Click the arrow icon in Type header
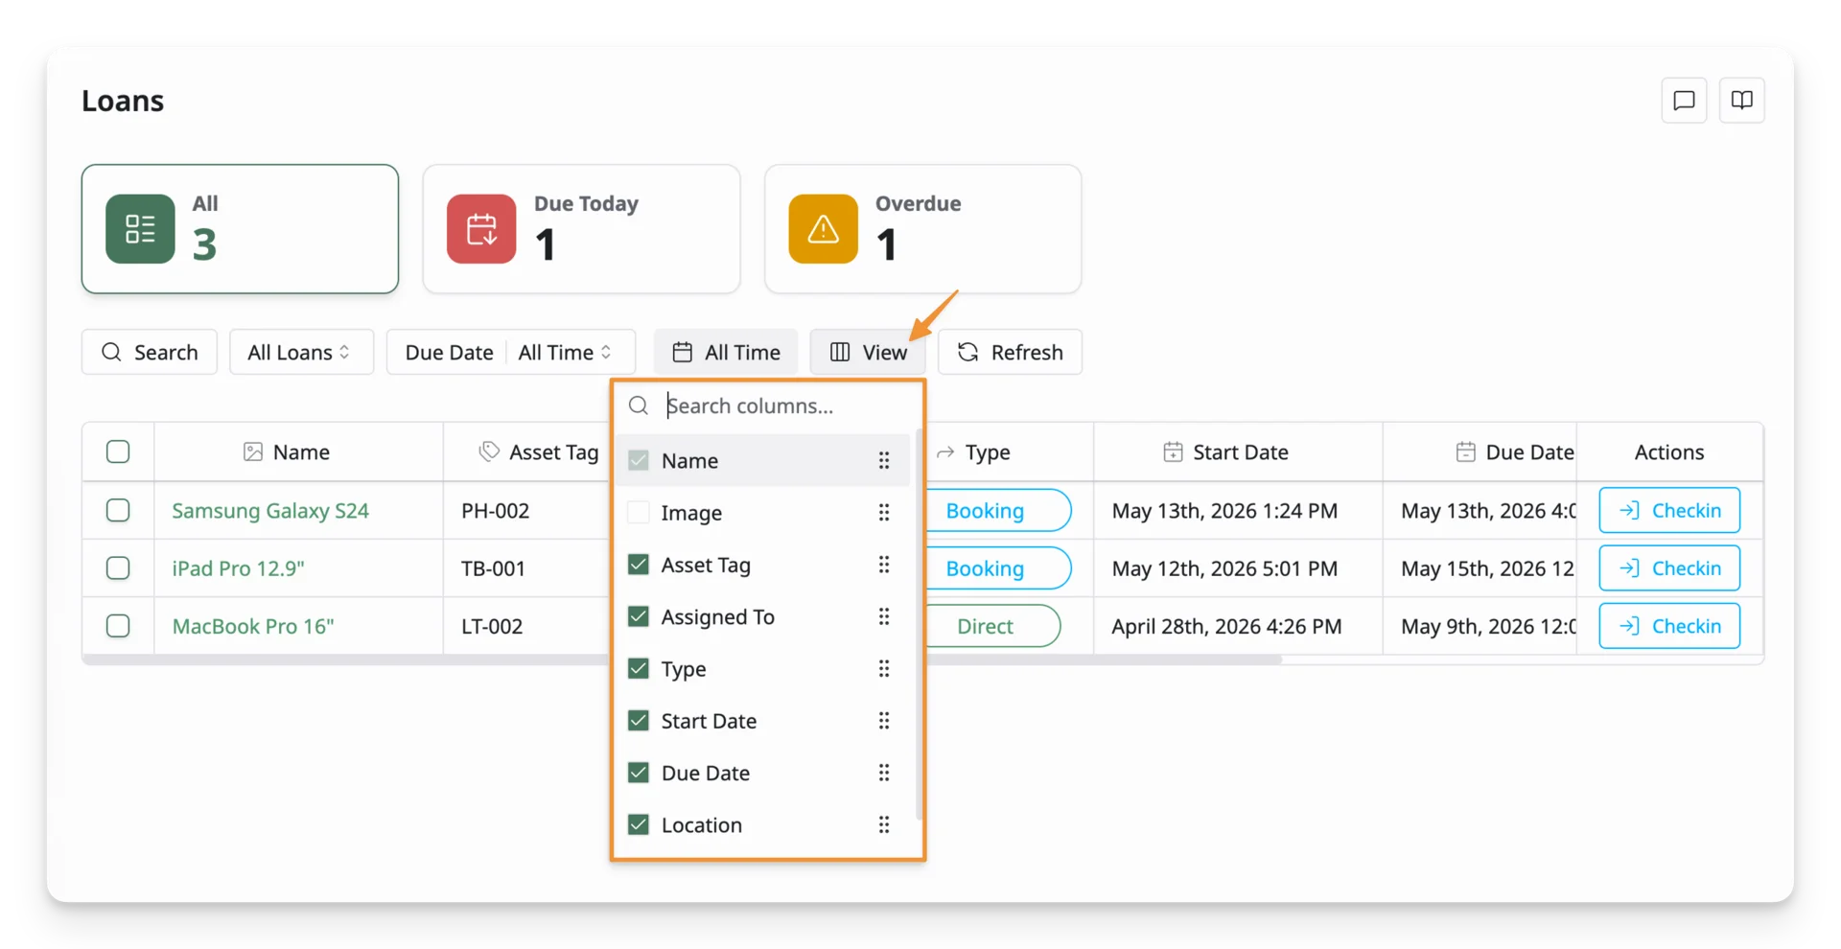 945,451
